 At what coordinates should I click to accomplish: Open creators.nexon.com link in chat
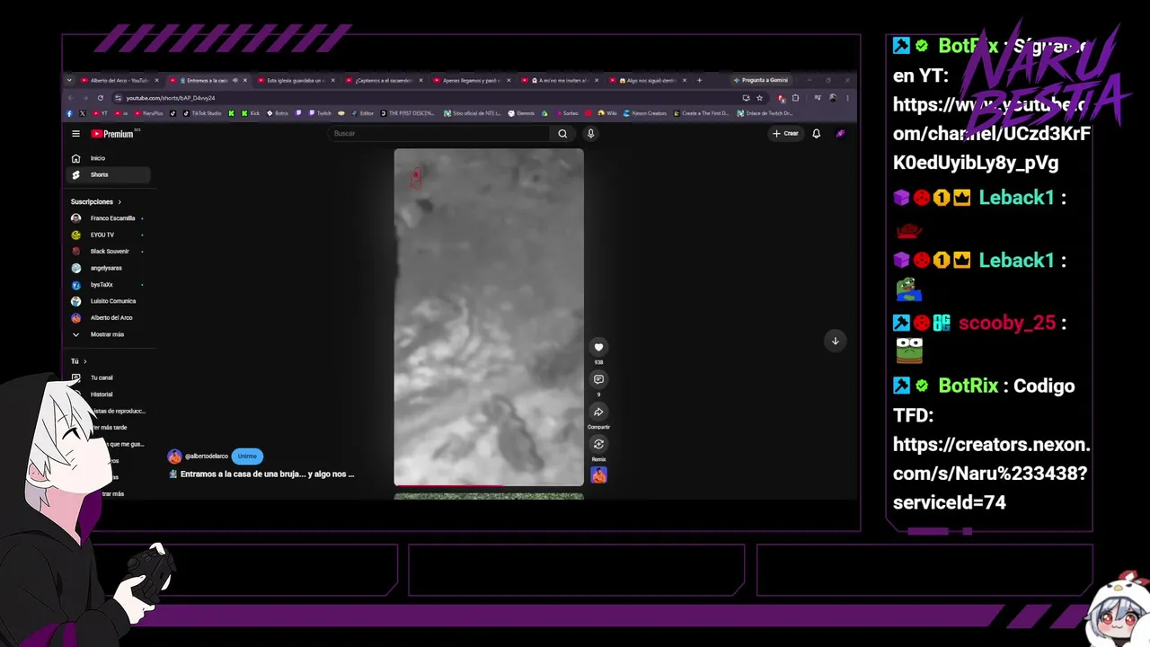click(x=991, y=474)
